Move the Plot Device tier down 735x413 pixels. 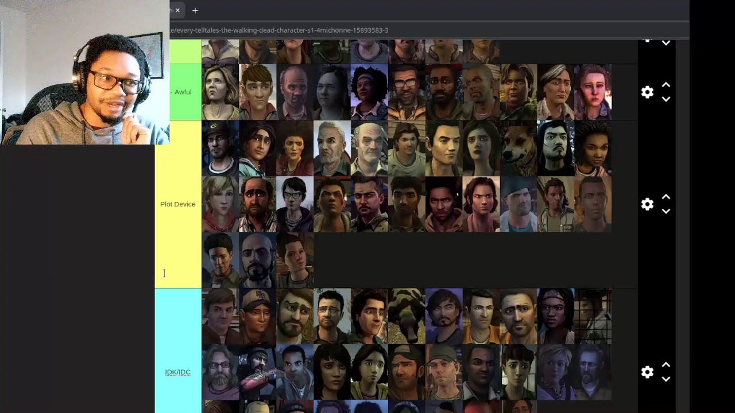pos(666,211)
